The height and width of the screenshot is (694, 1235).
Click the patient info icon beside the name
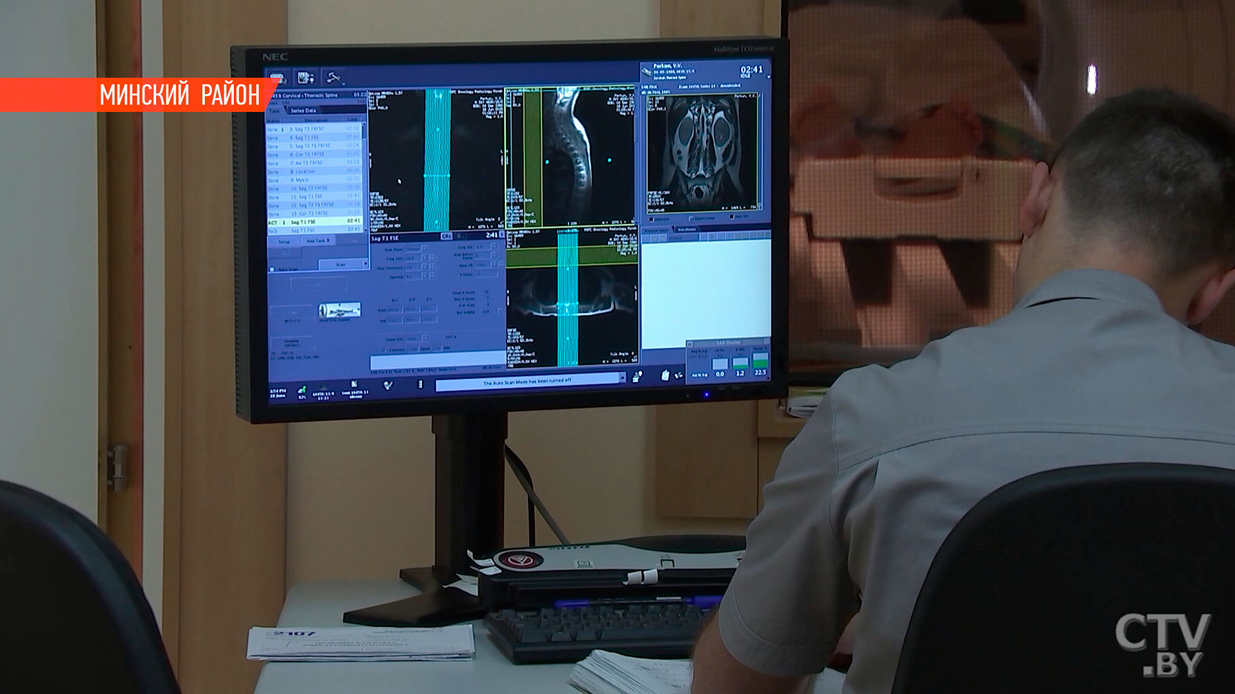[x=647, y=70]
